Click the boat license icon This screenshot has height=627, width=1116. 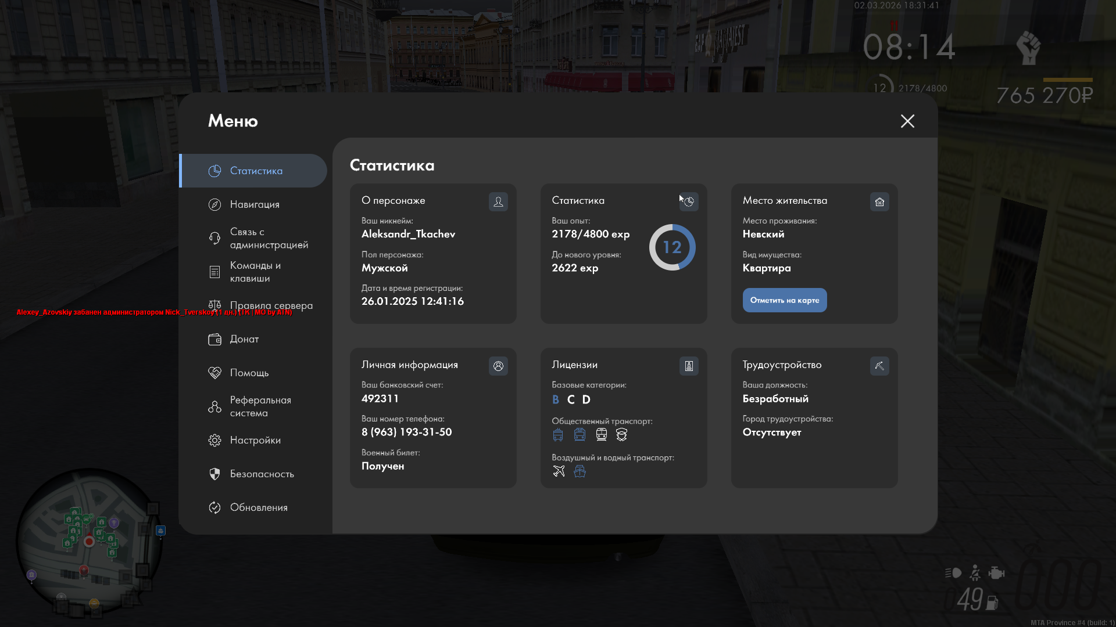(x=580, y=471)
